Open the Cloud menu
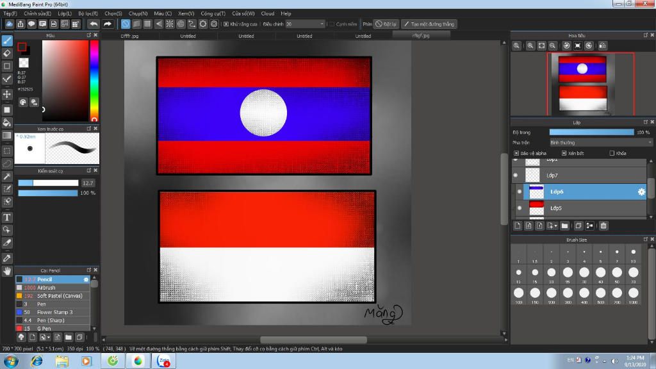This screenshot has height=369, width=656. (268, 13)
